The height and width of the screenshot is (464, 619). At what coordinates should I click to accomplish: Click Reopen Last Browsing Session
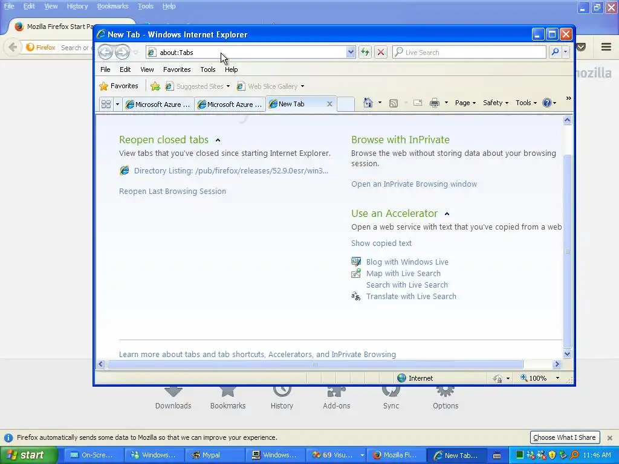point(172,192)
